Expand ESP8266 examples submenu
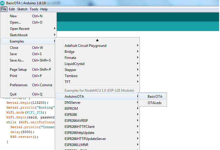220x150 pixels. coord(97,114)
